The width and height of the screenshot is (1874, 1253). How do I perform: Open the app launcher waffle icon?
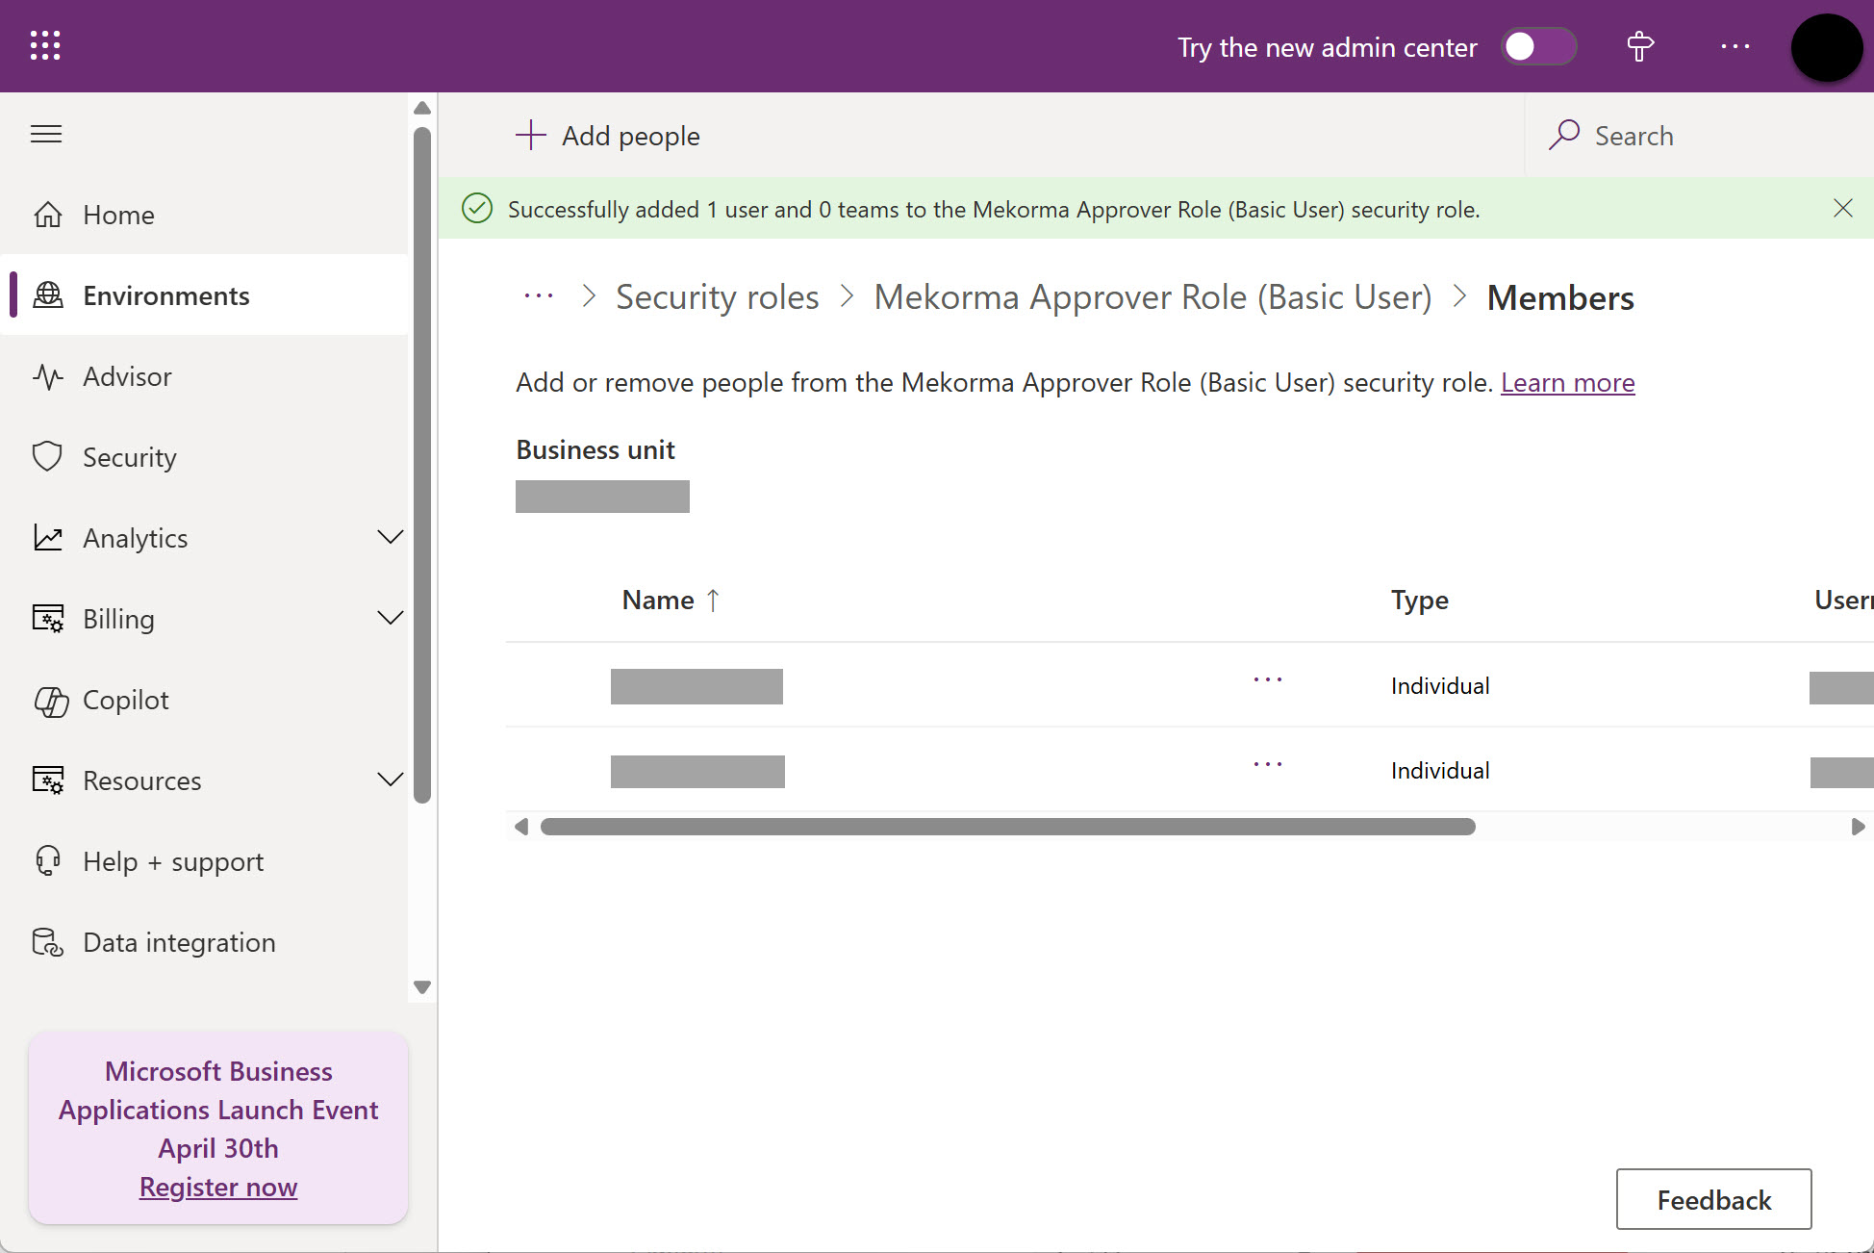coord(45,45)
